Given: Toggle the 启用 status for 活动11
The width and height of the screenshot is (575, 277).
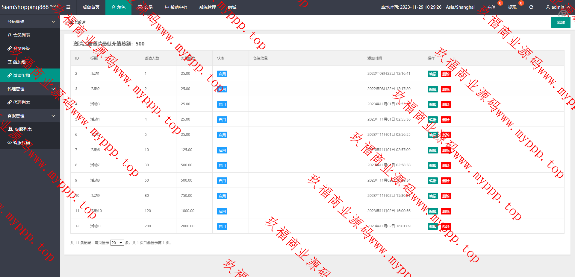Looking at the screenshot, I should coord(222,226).
